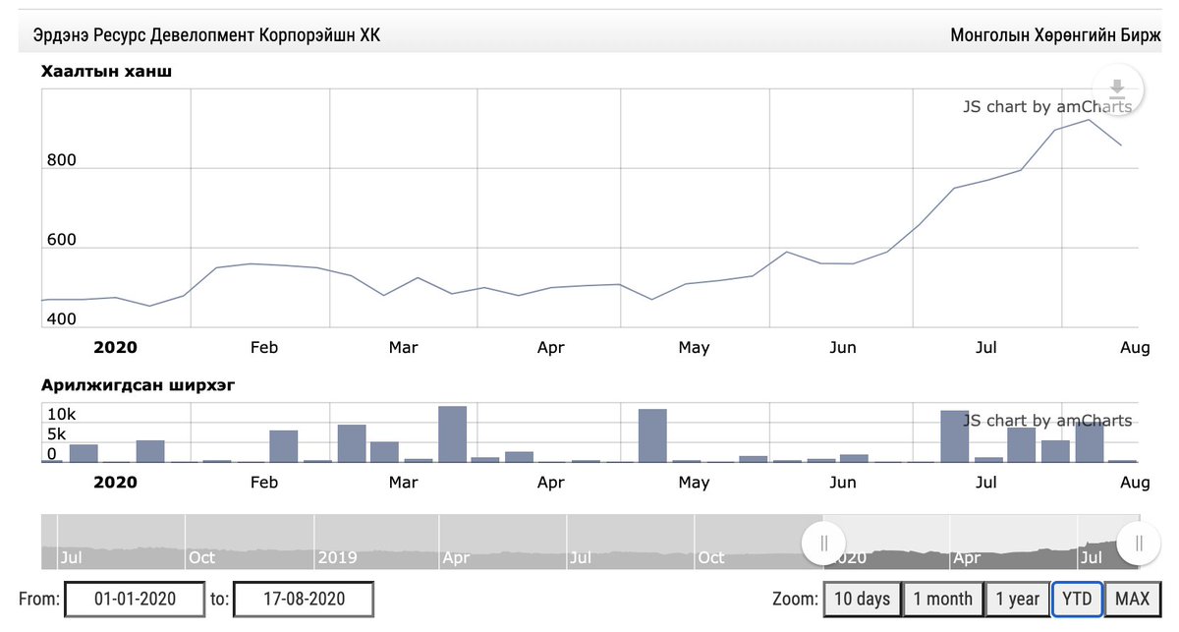Select the tall late-April volume bar
Image resolution: width=1179 pixels, height=632 pixels.
652,435
